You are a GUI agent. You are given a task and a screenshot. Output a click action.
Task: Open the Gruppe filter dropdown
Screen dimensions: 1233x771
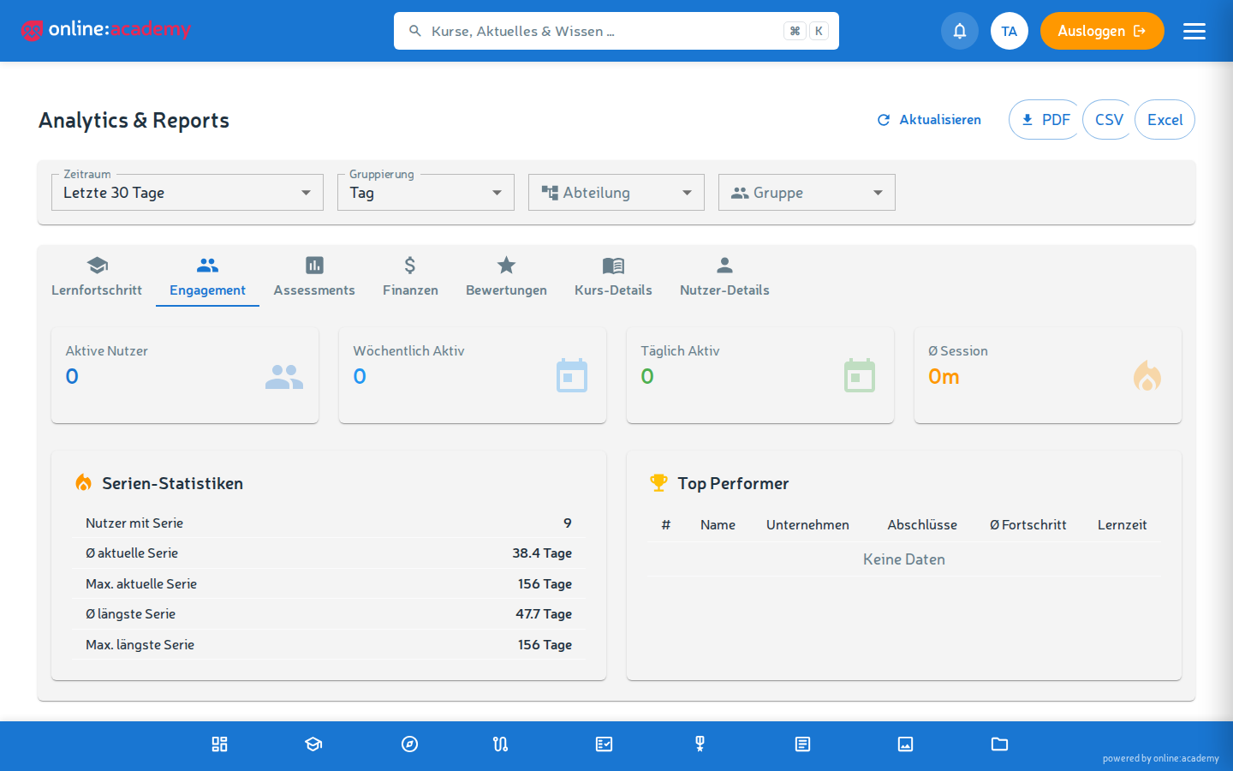coord(807,193)
